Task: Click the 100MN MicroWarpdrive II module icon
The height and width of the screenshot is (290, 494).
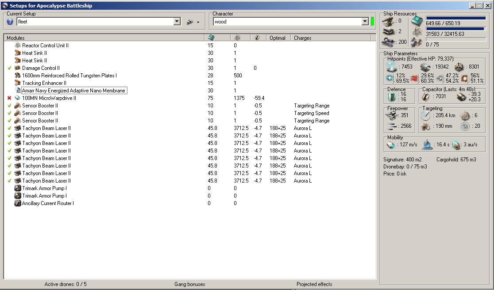Action: [18, 98]
